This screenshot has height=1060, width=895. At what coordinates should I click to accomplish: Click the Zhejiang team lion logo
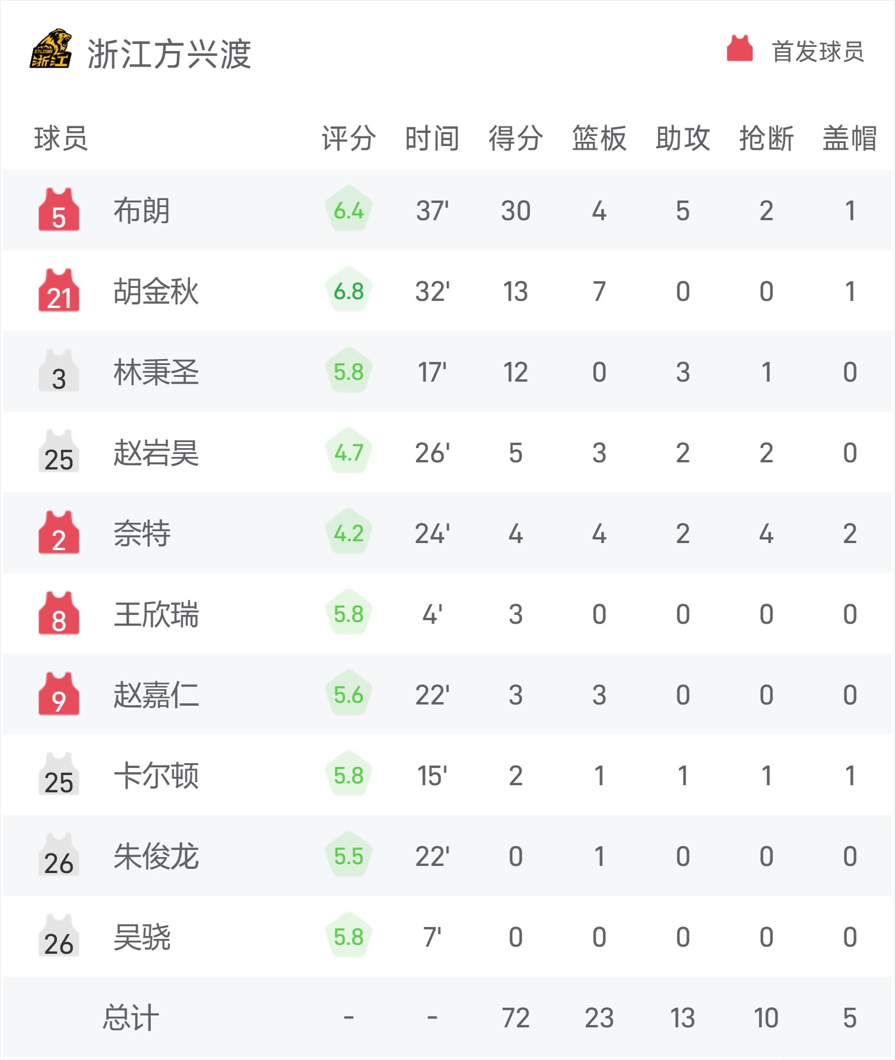pos(51,49)
